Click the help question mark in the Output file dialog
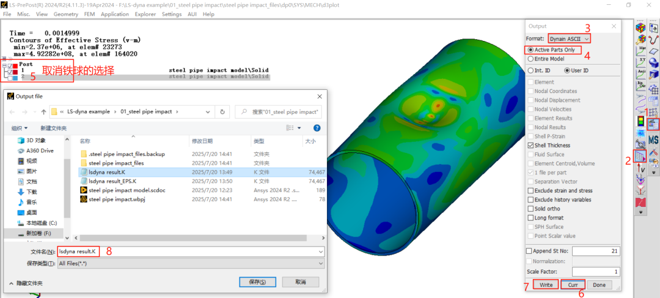 point(317,128)
